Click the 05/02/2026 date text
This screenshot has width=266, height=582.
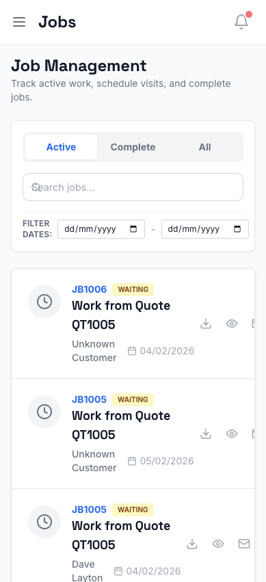(x=167, y=461)
